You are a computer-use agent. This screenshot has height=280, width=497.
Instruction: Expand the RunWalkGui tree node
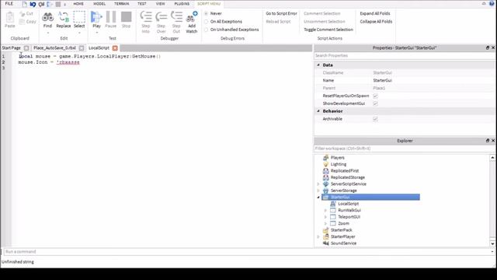pyautogui.click(x=325, y=211)
